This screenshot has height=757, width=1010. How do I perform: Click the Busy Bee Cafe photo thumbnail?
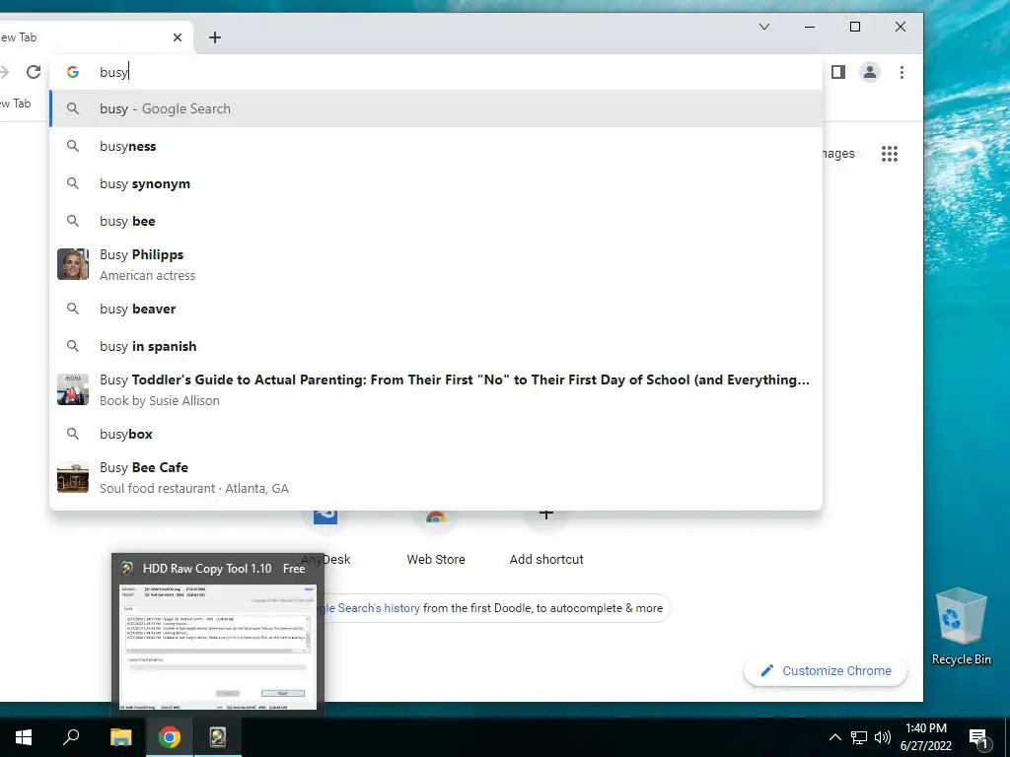tap(73, 477)
